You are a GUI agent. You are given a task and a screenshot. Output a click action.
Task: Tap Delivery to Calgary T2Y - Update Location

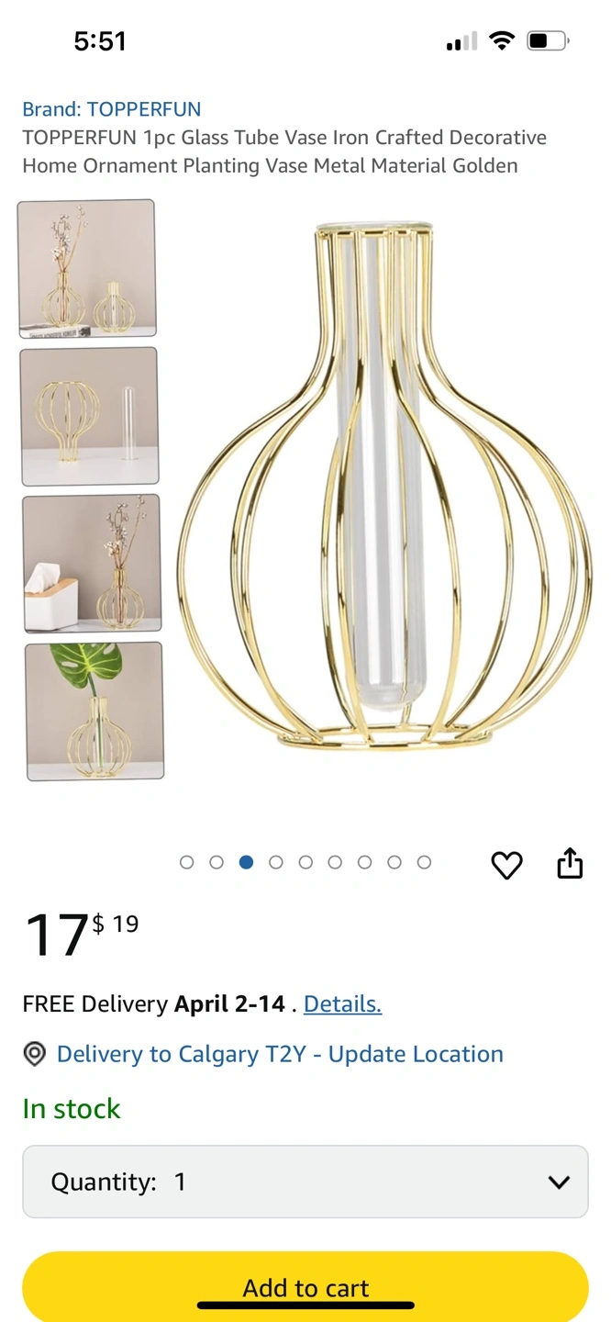(280, 1054)
